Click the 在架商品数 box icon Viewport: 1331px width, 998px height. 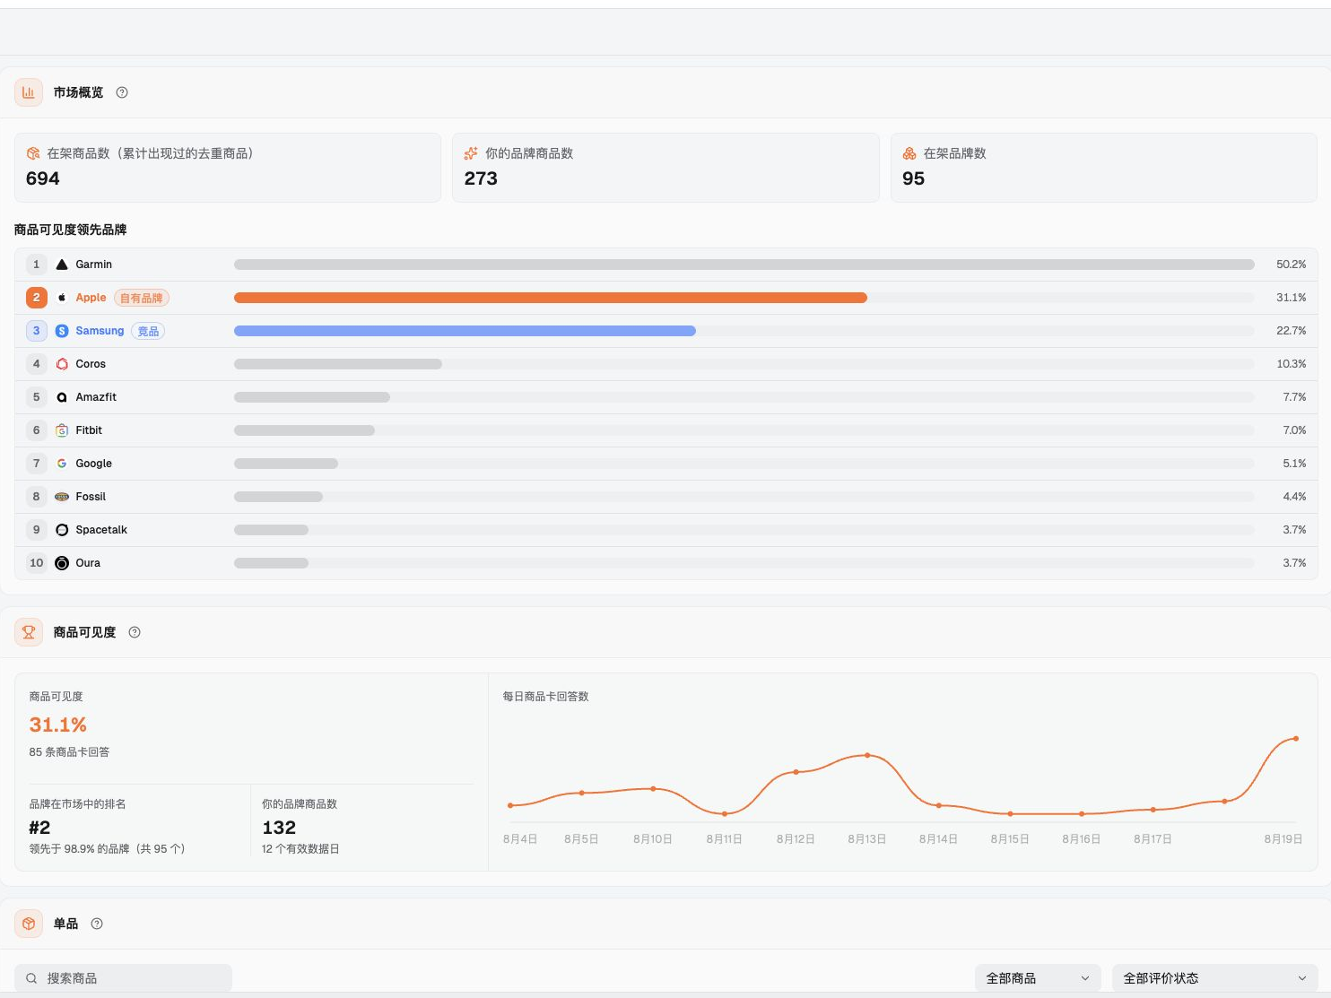pos(33,153)
